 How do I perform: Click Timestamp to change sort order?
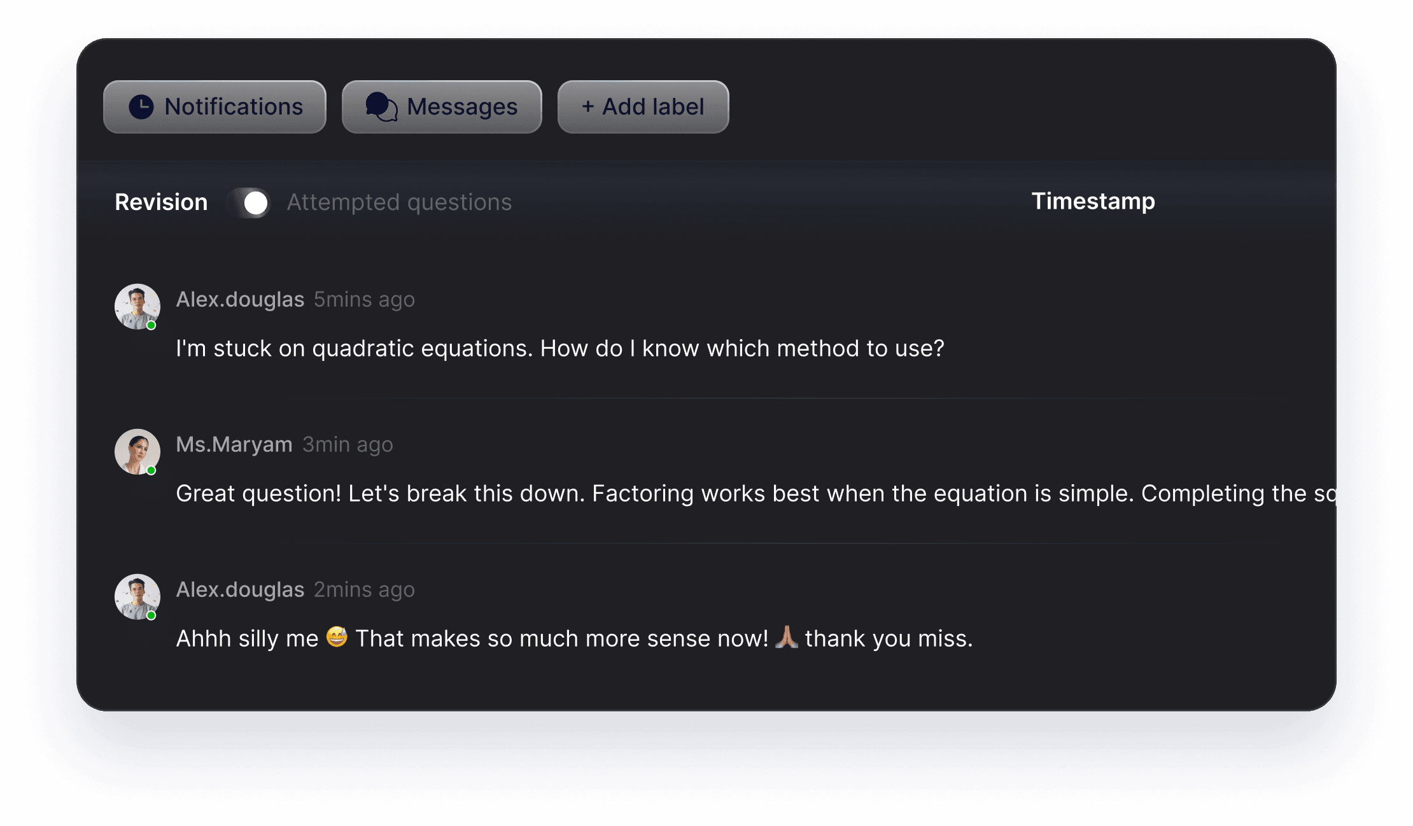pyautogui.click(x=1092, y=201)
